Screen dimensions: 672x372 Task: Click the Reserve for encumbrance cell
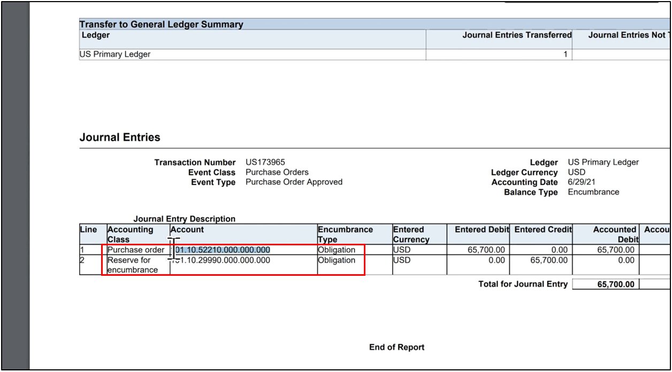(x=131, y=265)
